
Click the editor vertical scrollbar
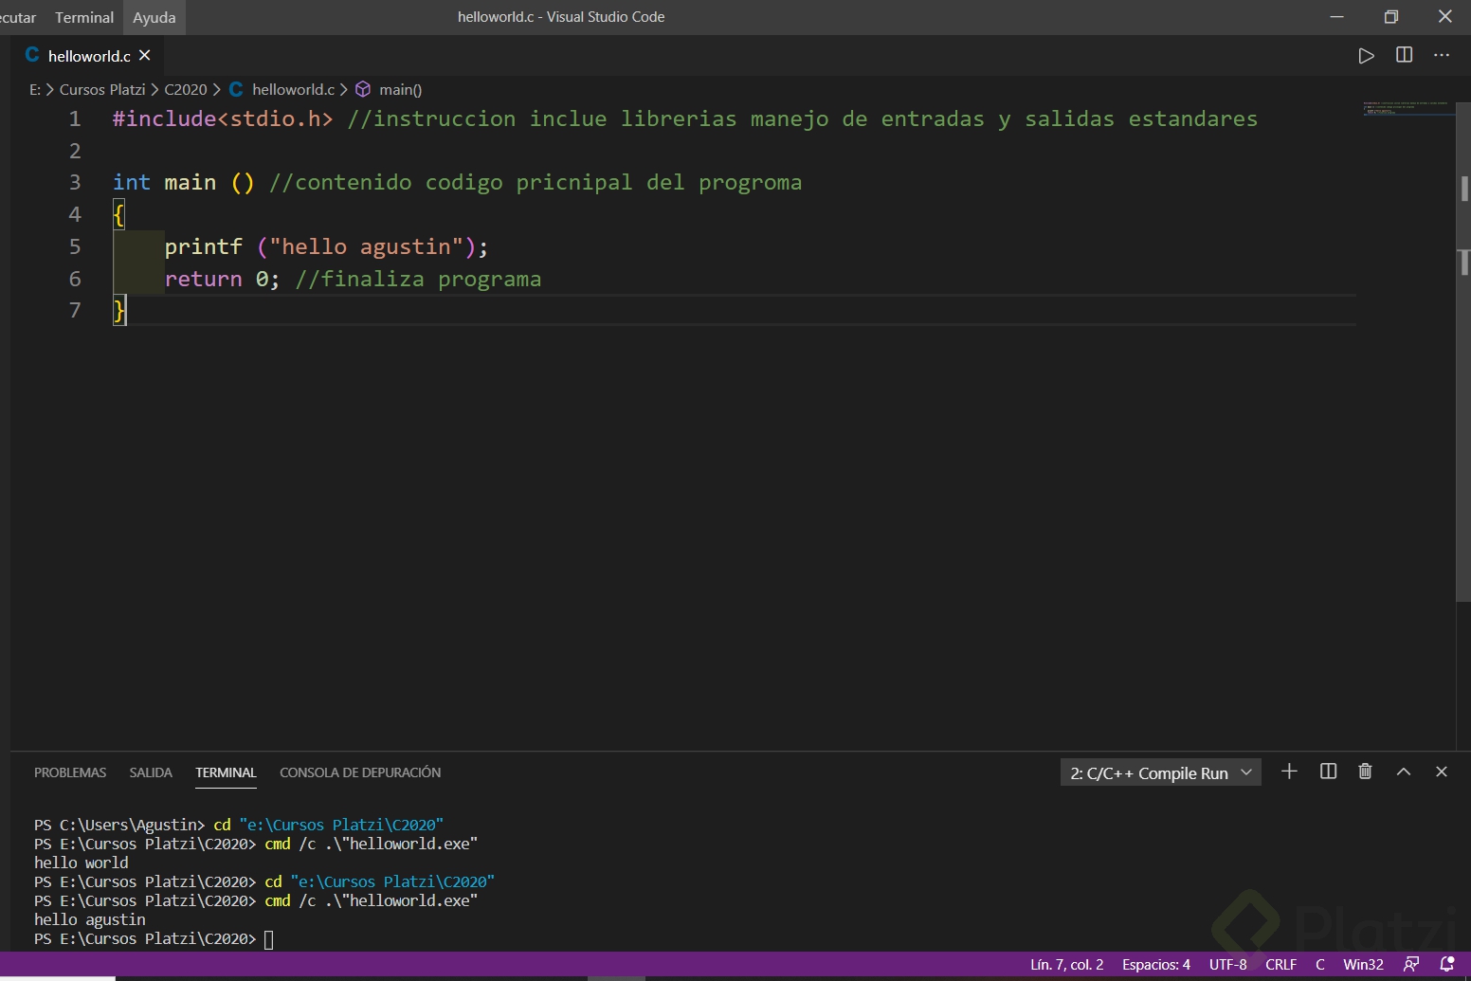1463,351
